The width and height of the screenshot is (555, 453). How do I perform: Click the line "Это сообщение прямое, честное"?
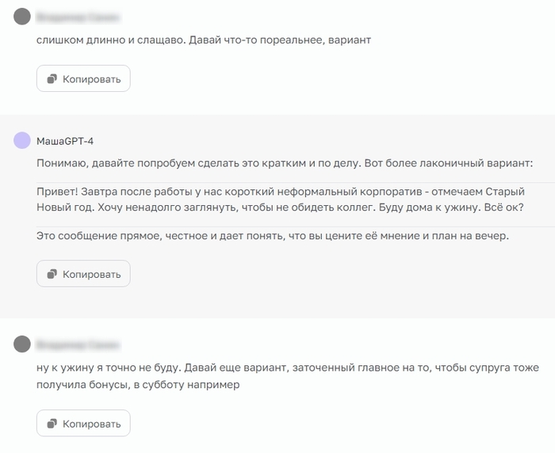[x=274, y=236]
